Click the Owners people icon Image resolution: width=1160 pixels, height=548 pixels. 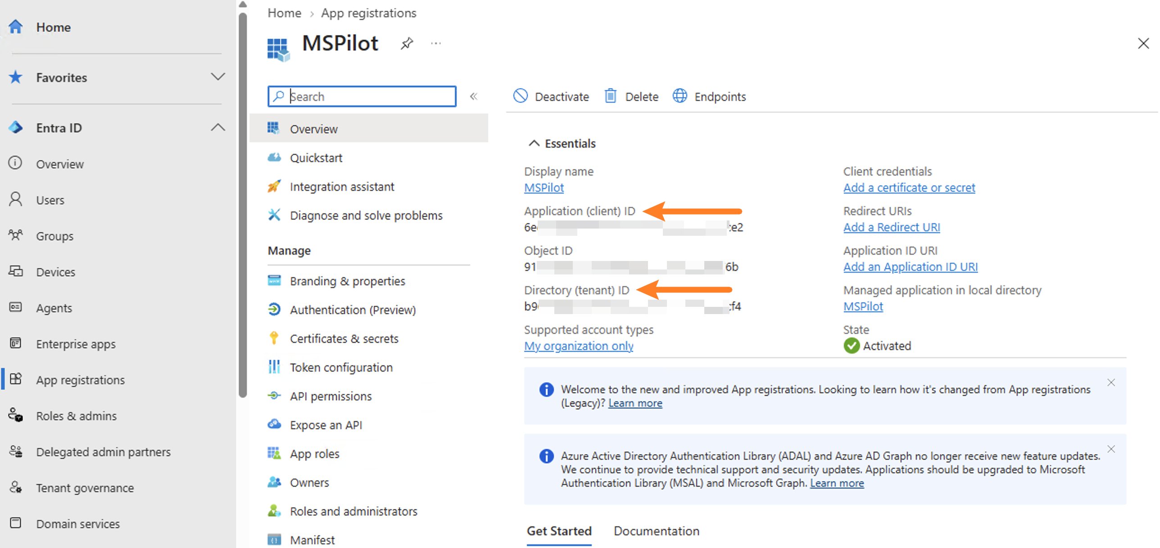[274, 482]
